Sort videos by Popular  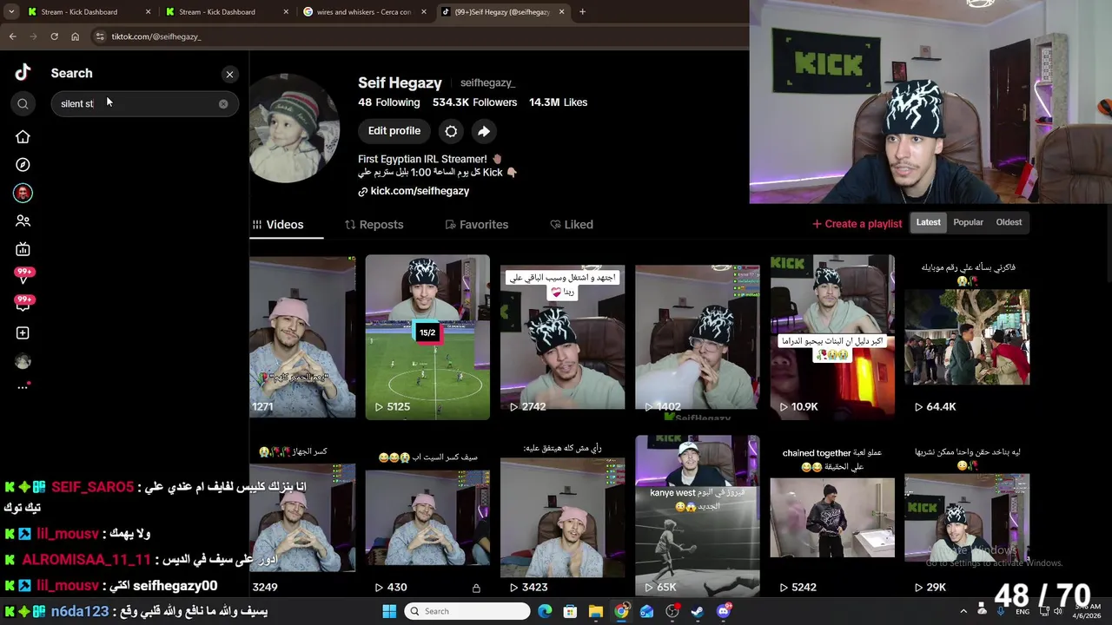pos(968,222)
